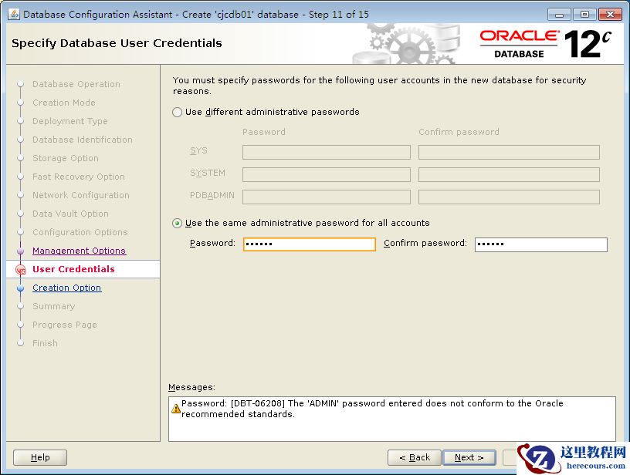Click the Confirm password input field
This screenshot has height=475, width=630.
[x=540, y=244]
